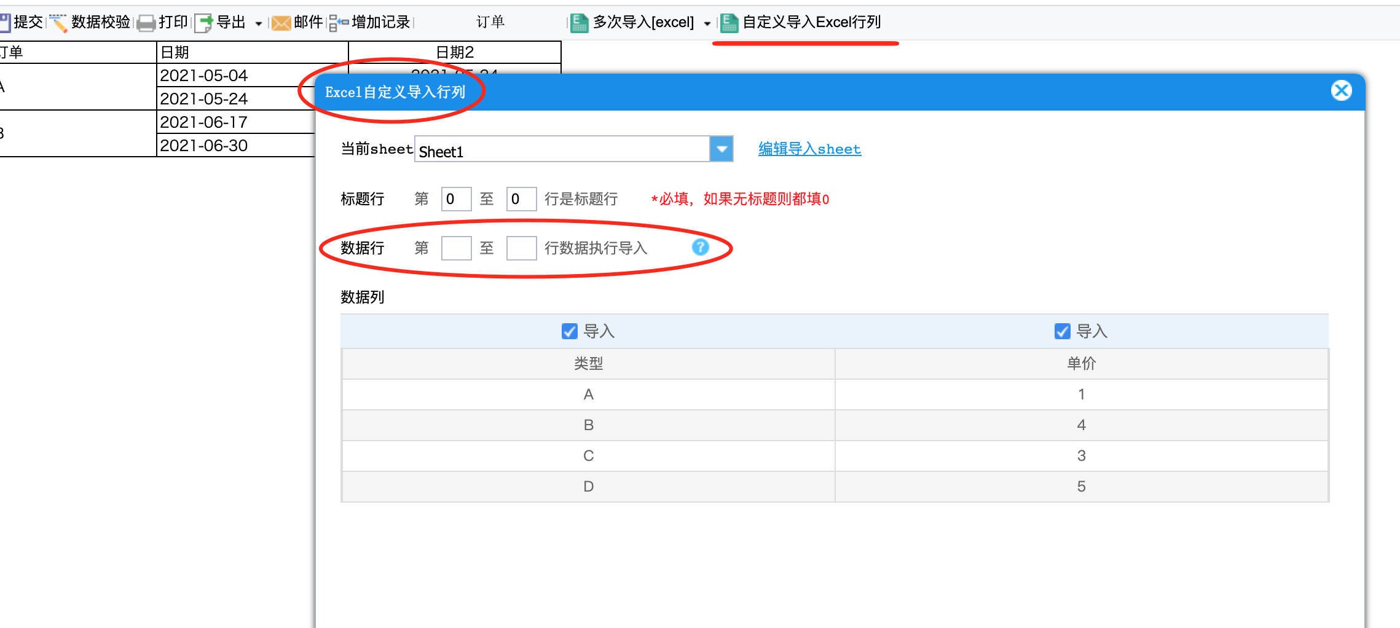1400x628 pixels.
Task: Select cell C in 类型 column
Action: pos(588,456)
